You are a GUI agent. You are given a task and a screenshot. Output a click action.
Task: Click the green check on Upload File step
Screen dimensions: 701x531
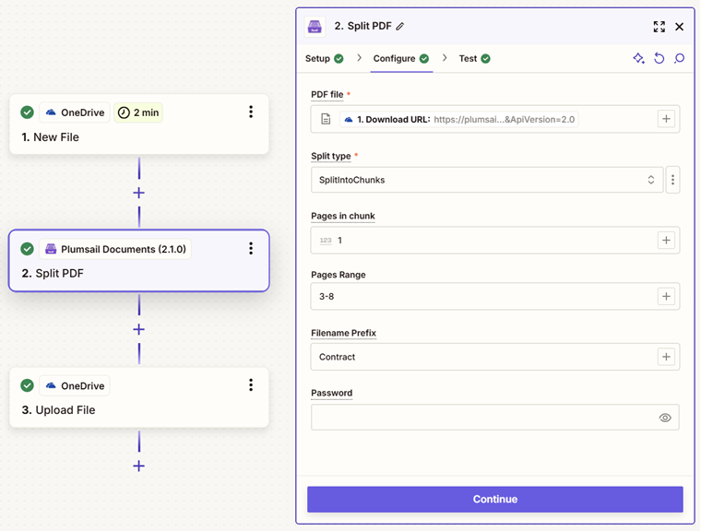coord(28,385)
